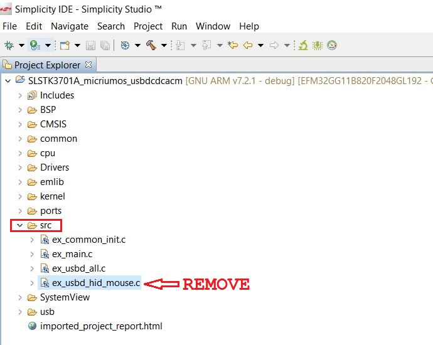Screen dimensions: 433x345
Task: Expand ex_main.c outline
Action: point(32,254)
